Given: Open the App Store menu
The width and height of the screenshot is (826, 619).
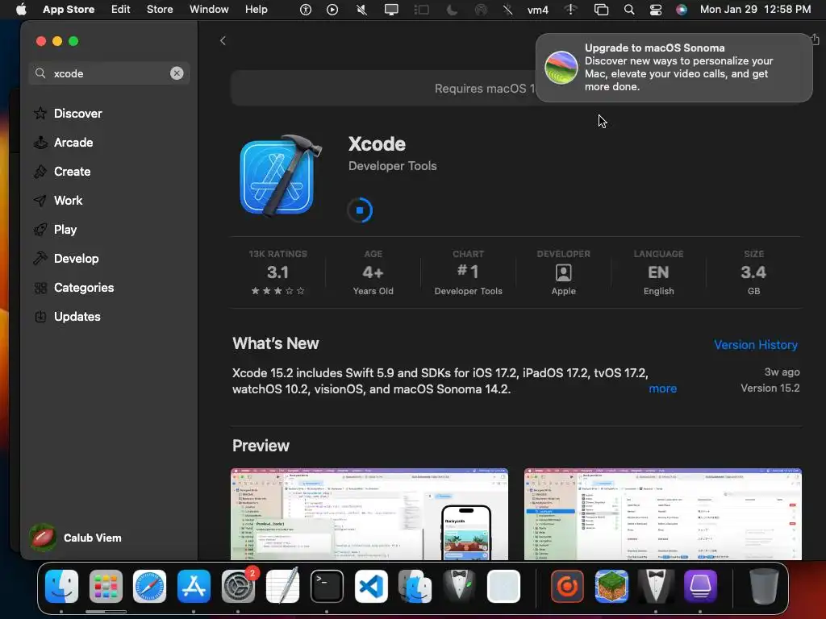Looking at the screenshot, I should [x=69, y=10].
